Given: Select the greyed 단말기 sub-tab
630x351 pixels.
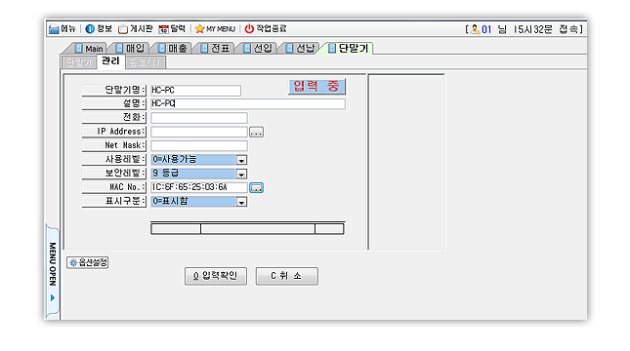Looking at the screenshot, I should click(79, 62).
